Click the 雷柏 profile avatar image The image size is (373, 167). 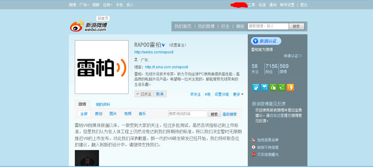(102, 67)
